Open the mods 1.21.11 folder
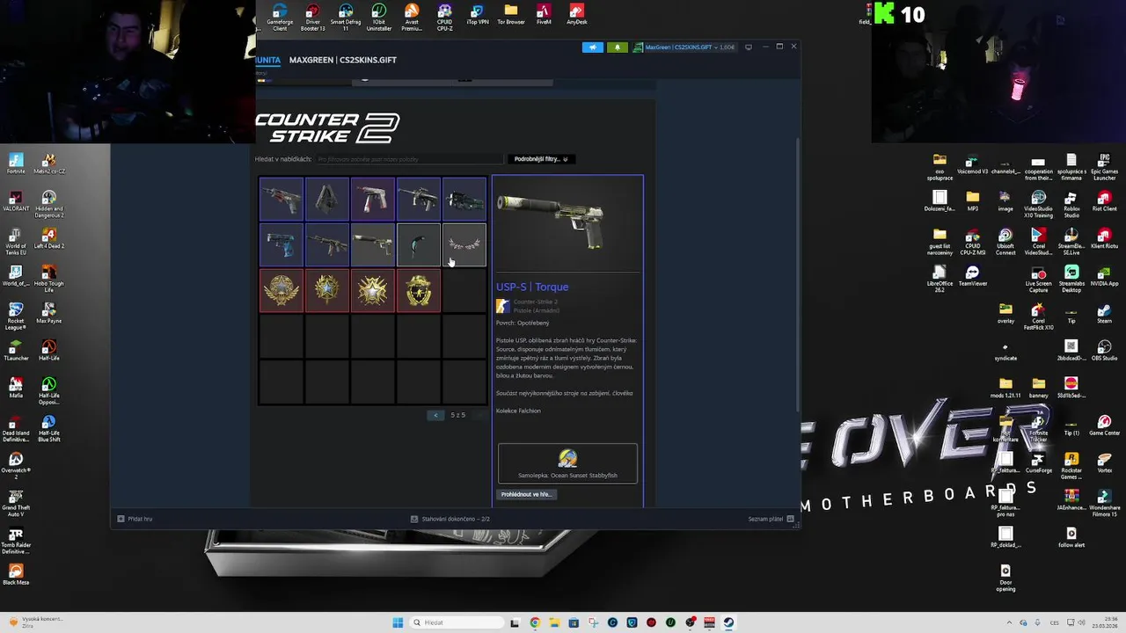 coord(1005,388)
